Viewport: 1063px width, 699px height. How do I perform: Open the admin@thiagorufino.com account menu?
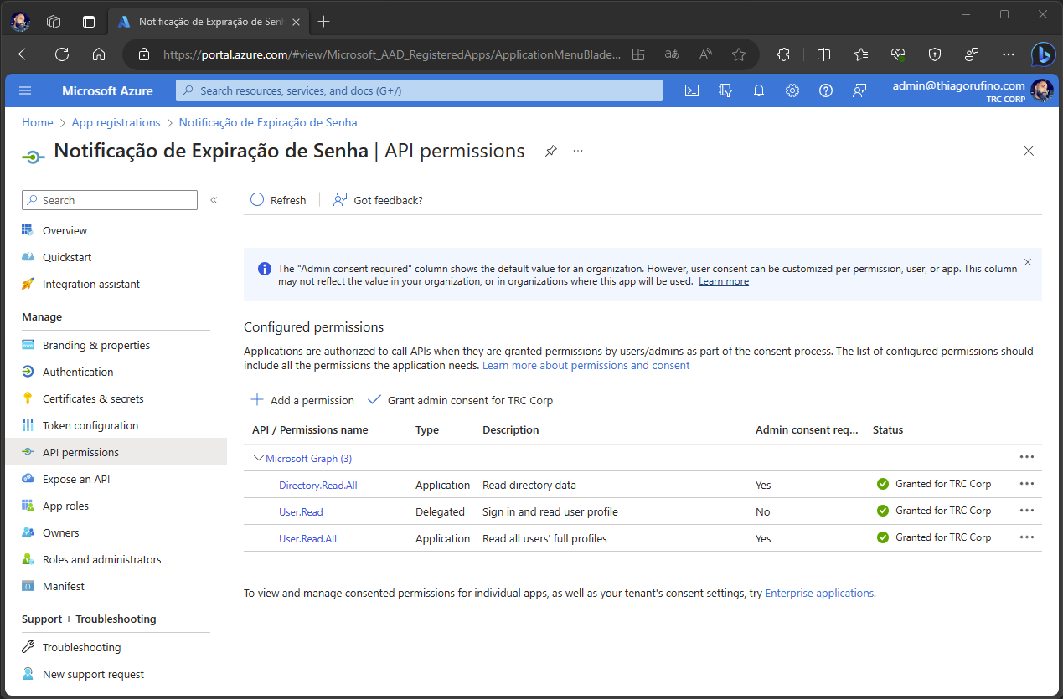click(x=972, y=90)
